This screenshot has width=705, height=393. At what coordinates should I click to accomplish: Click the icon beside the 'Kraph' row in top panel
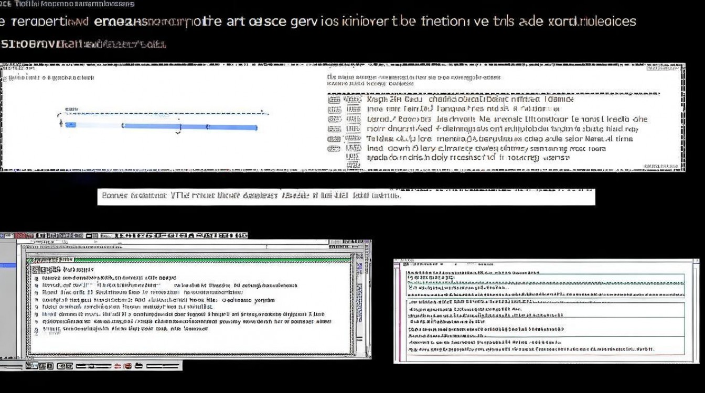tap(334, 99)
